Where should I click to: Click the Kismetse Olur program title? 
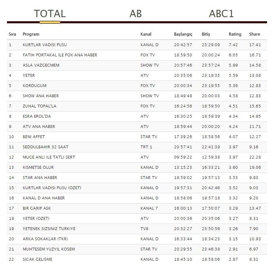(x=38, y=167)
